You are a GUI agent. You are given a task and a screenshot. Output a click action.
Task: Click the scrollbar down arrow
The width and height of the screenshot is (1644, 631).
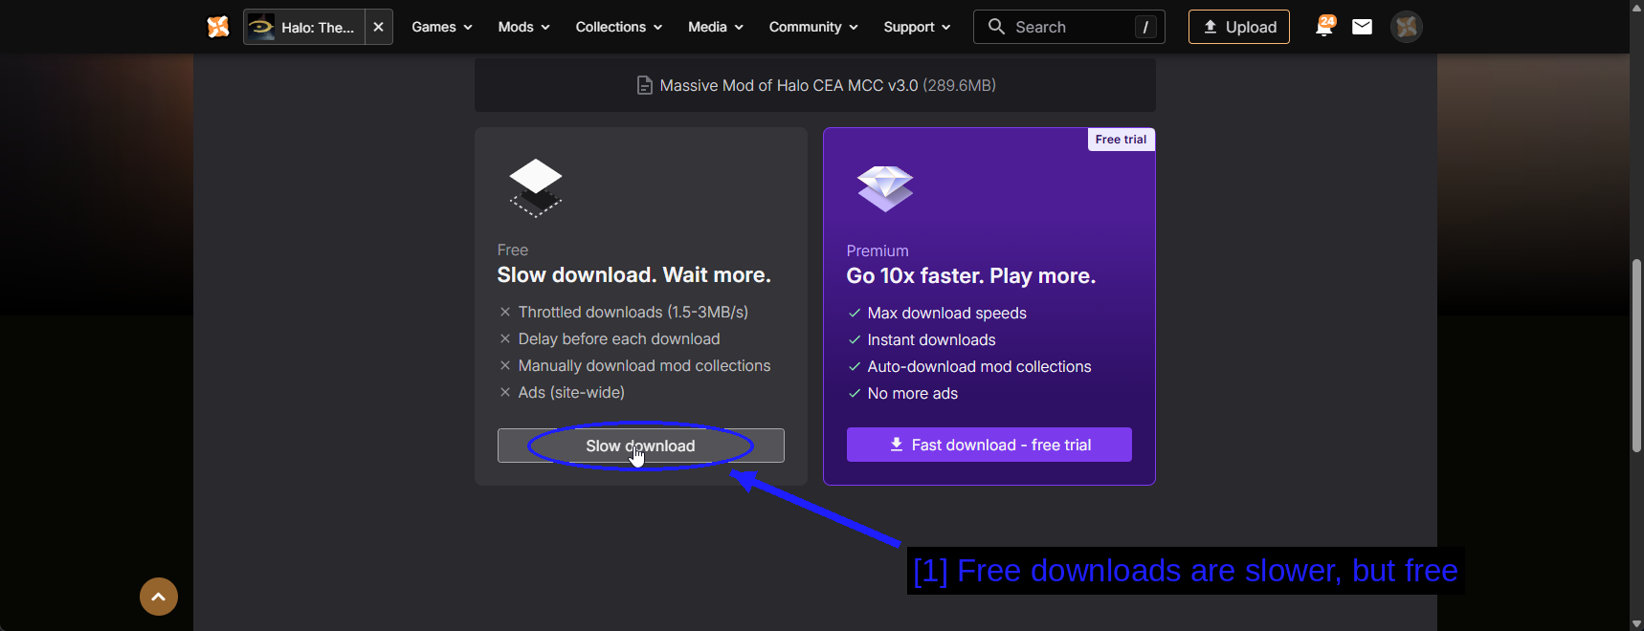[x=1636, y=624]
